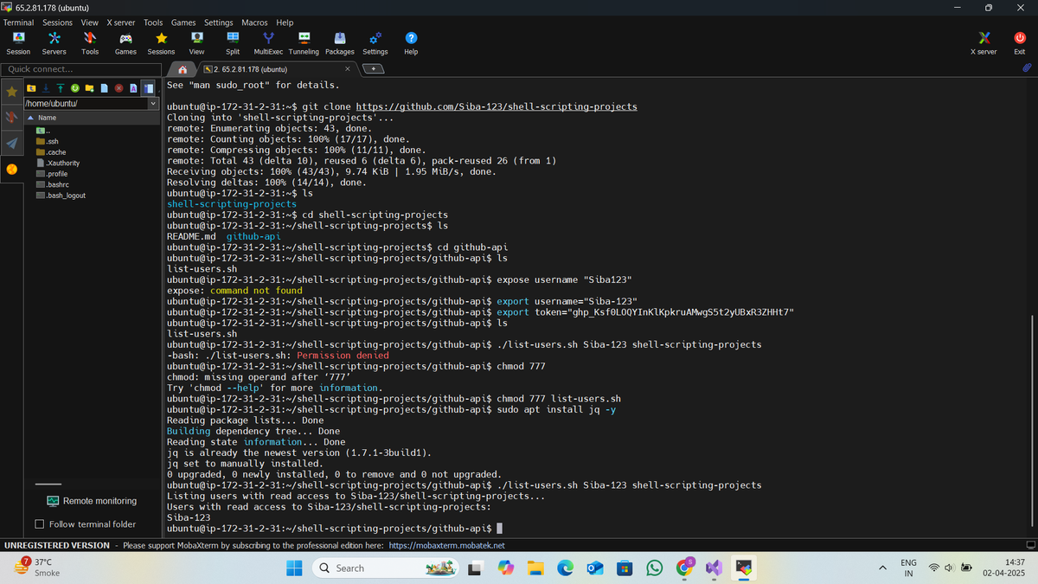Viewport: 1038px width, 584px height.
Task: Open WhatsApp from the taskbar
Action: tap(654, 568)
